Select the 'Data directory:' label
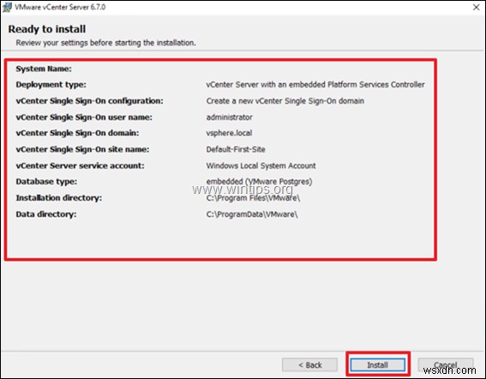Image resolution: width=486 pixels, height=379 pixels. [46, 214]
